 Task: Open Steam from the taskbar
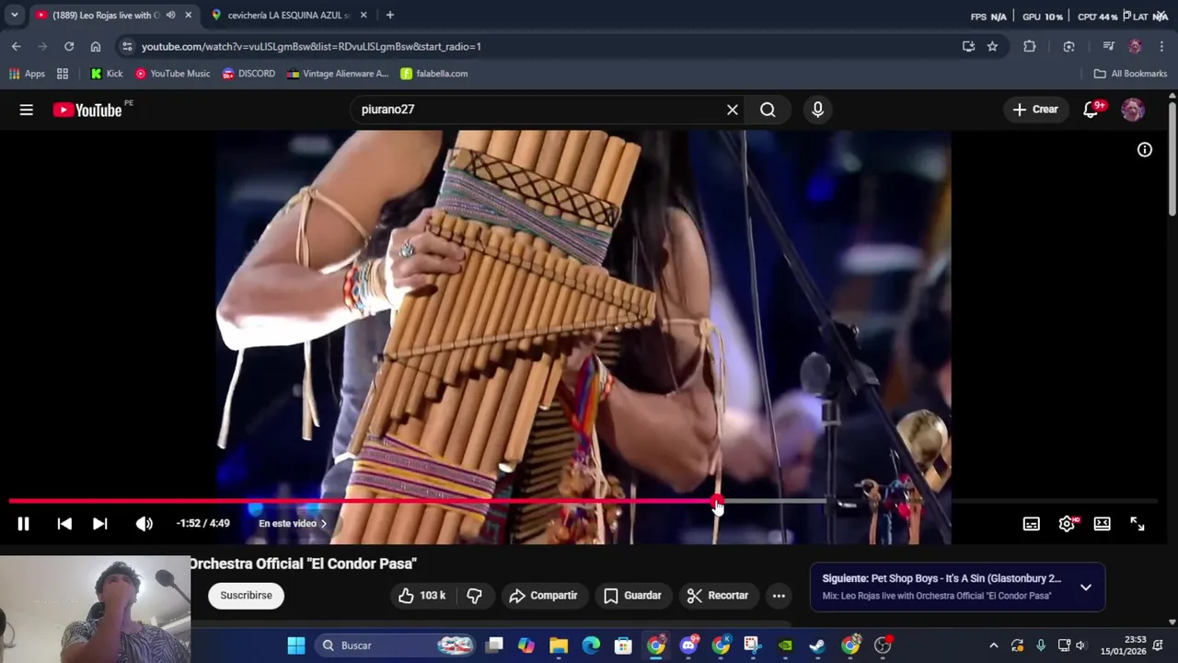pos(817,646)
